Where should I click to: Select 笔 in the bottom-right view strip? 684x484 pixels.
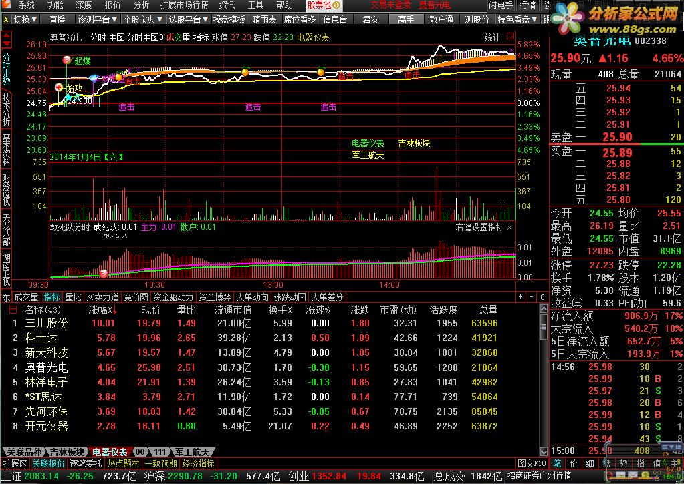(557, 463)
